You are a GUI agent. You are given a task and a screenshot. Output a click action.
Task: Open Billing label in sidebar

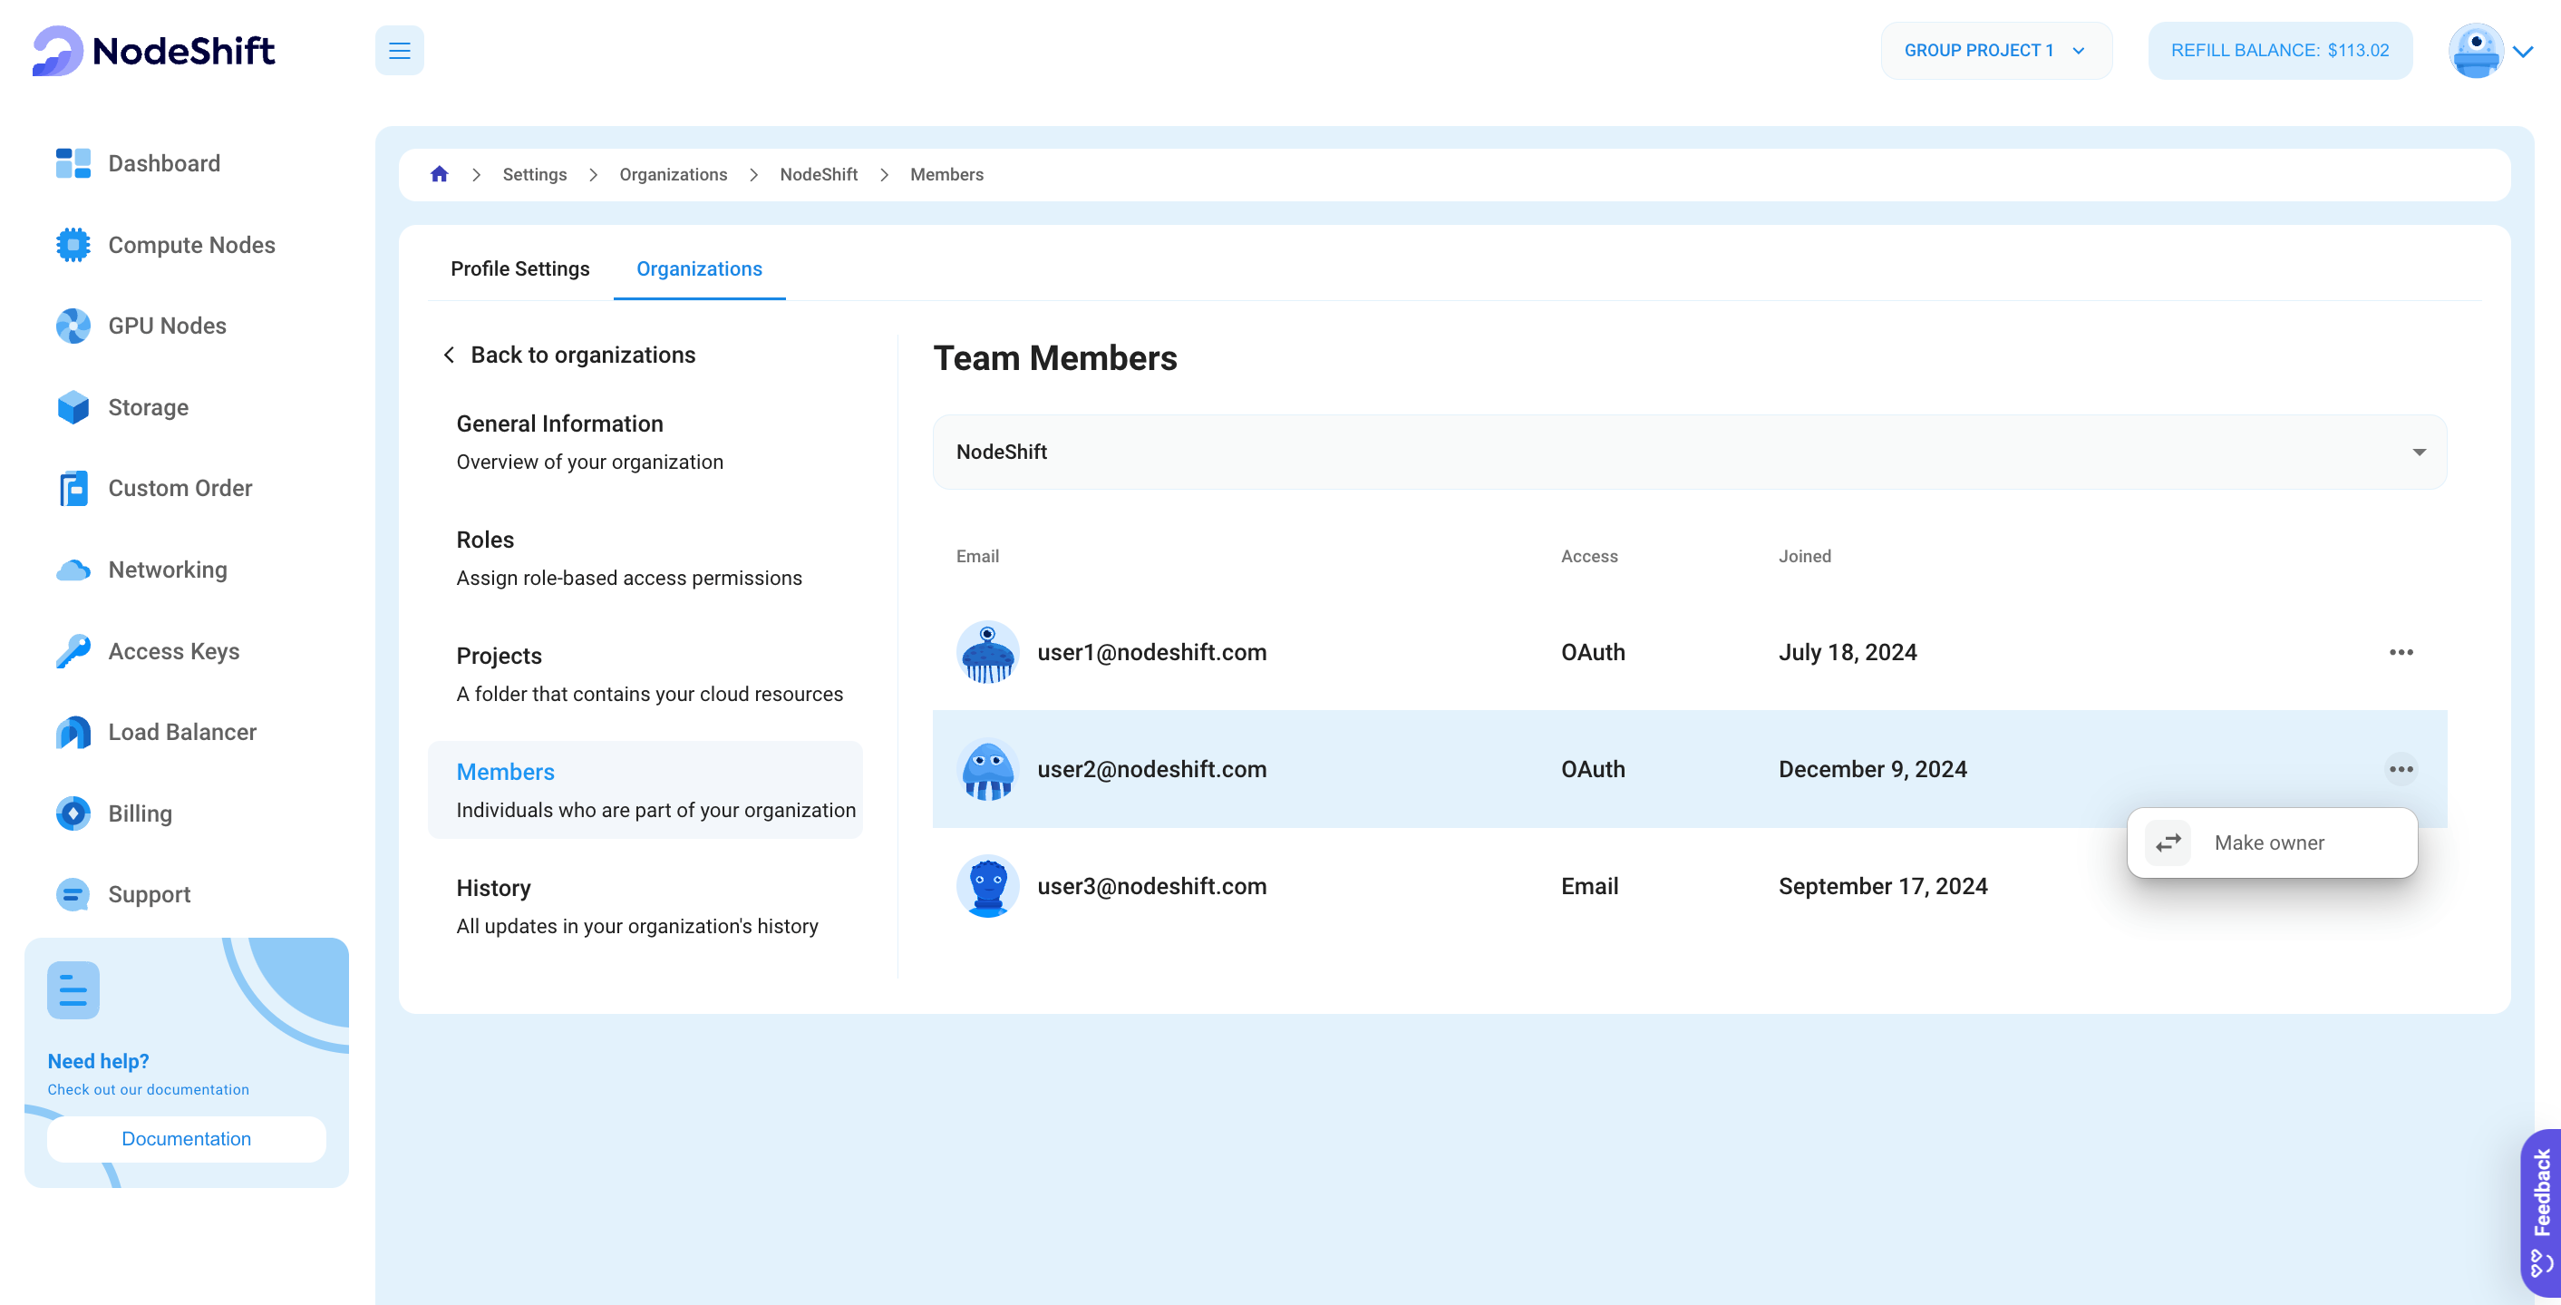141,813
